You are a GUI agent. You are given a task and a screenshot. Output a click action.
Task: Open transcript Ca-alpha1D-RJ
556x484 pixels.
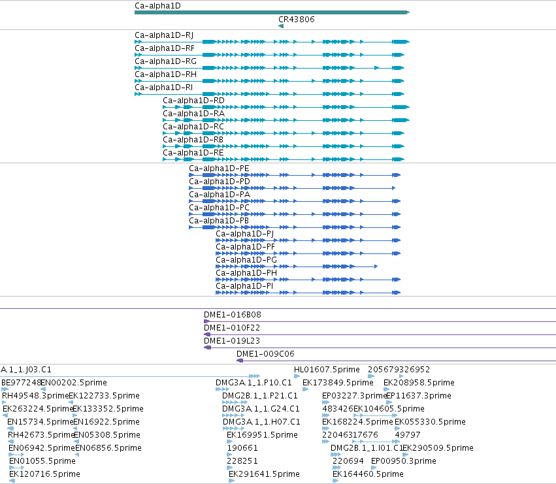tap(164, 35)
